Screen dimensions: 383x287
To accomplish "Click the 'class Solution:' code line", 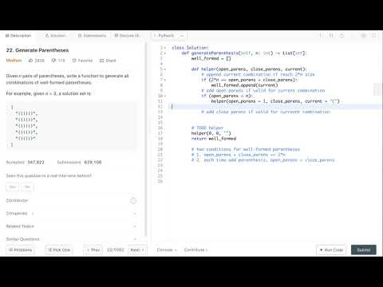I will (190, 48).
